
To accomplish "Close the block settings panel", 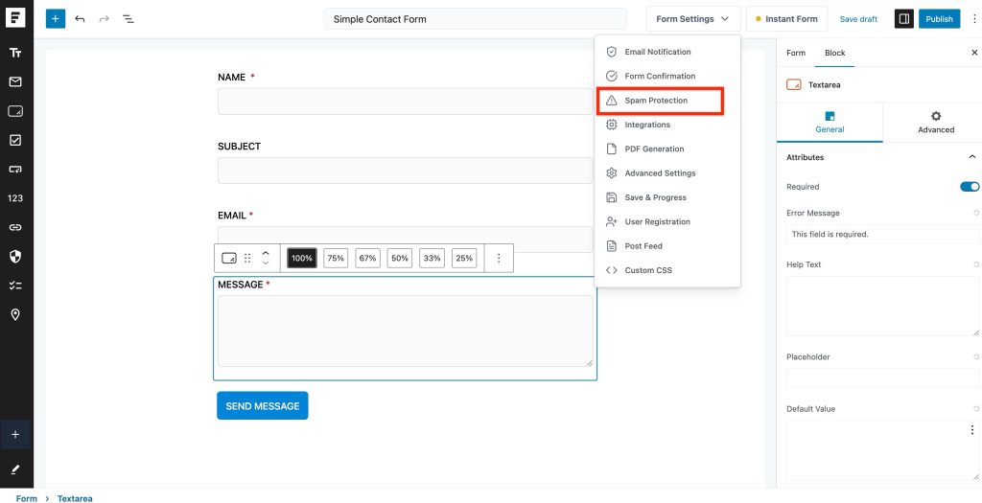I will coord(974,54).
